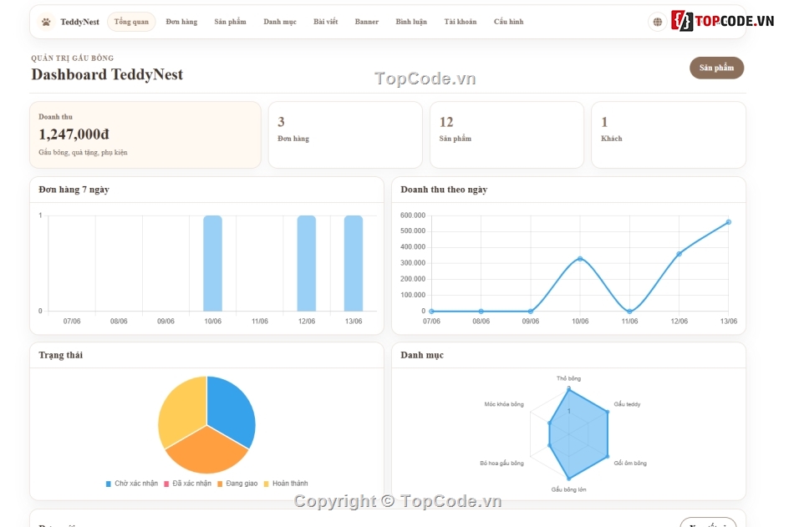Image resolution: width=794 pixels, height=527 pixels.
Task: Open the Đơn hàng menu item
Action: [182, 22]
